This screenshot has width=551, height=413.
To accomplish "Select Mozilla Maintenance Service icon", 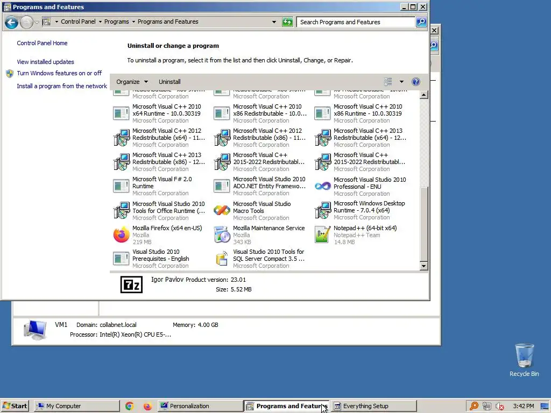I will point(222,234).
